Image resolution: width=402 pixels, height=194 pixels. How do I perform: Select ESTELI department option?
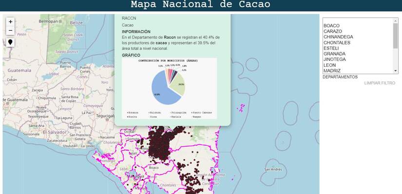click(331, 48)
